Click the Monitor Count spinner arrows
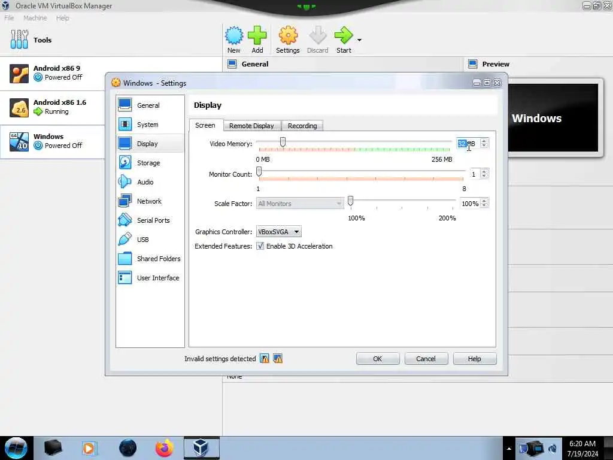Viewport: 613px width, 460px height. [484, 174]
